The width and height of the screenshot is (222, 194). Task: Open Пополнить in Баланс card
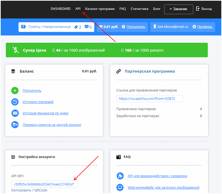click(x=32, y=90)
